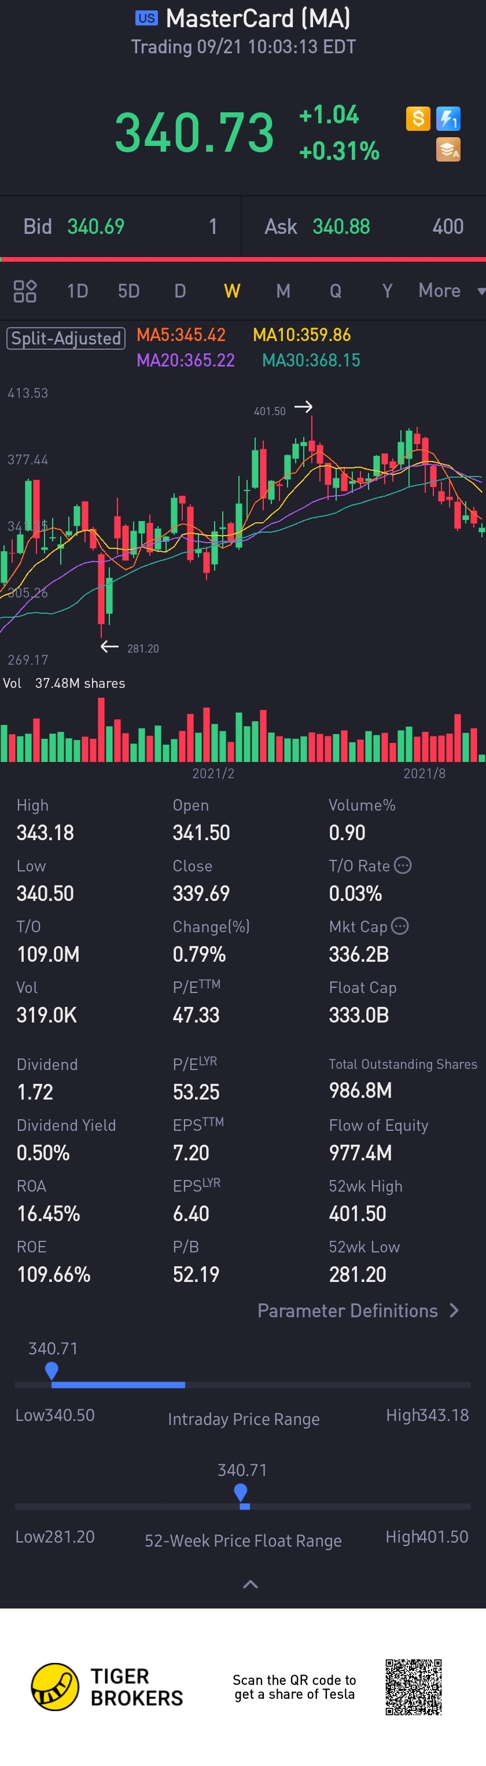Tap the weekly candlestick chart area
The image size is (486, 1766).
point(242,525)
